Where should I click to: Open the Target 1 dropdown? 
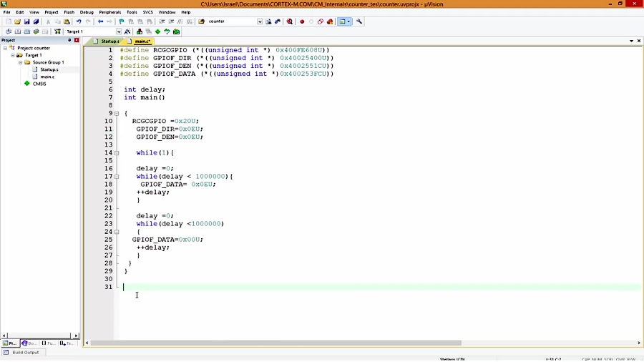(118, 31)
